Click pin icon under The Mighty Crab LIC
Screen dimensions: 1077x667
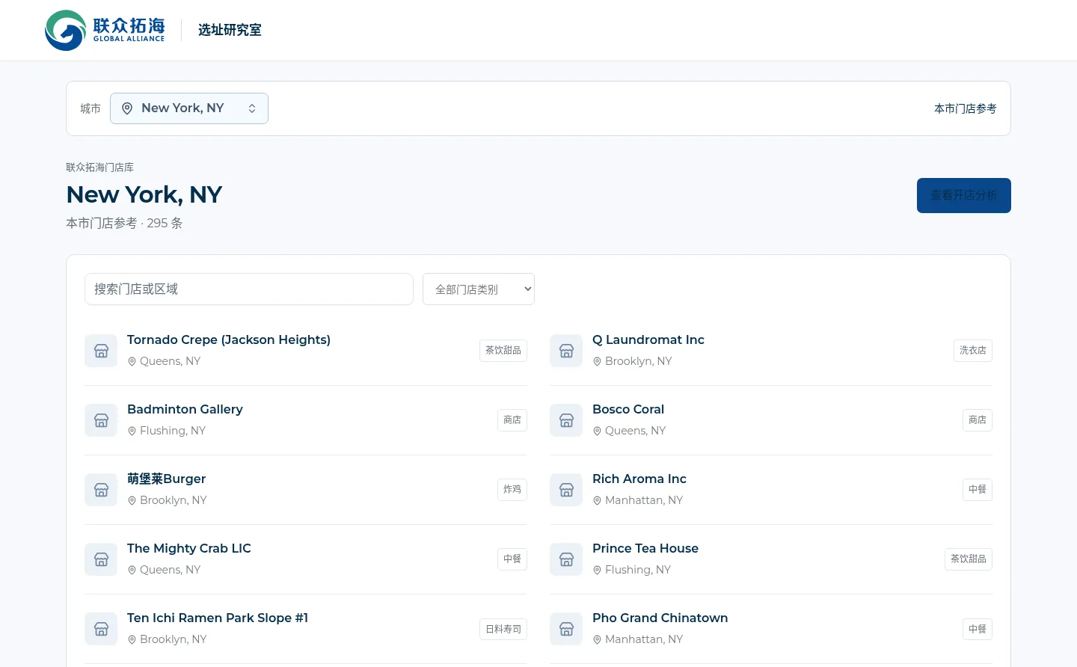click(132, 571)
